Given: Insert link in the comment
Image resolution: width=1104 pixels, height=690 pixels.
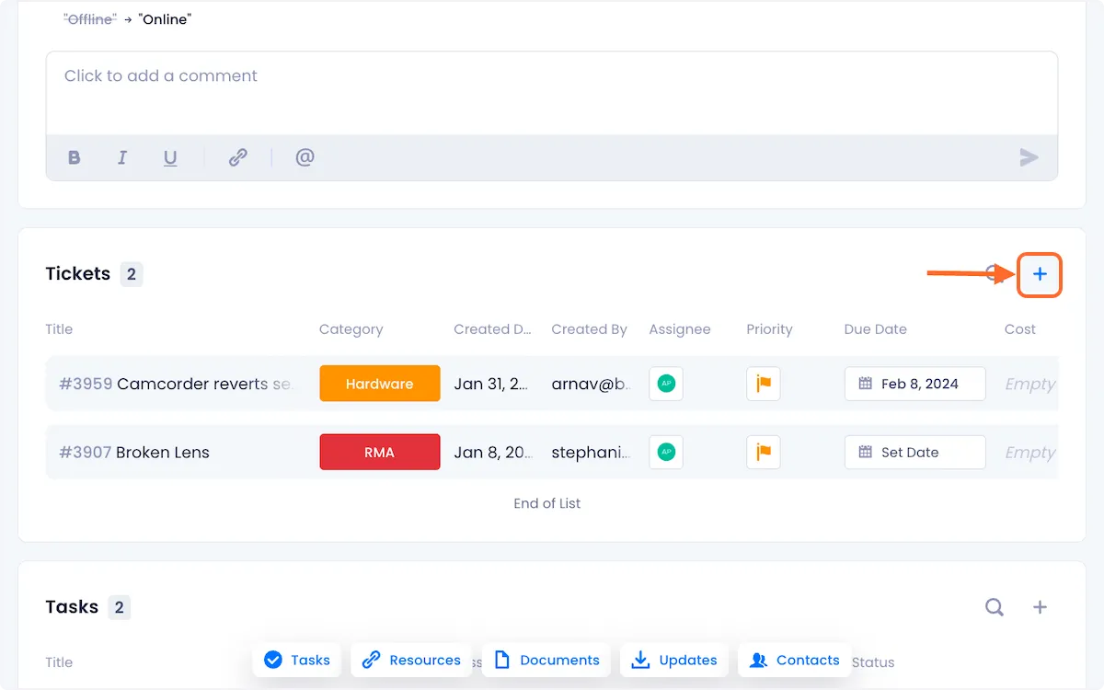Looking at the screenshot, I should tap(238, 157).
